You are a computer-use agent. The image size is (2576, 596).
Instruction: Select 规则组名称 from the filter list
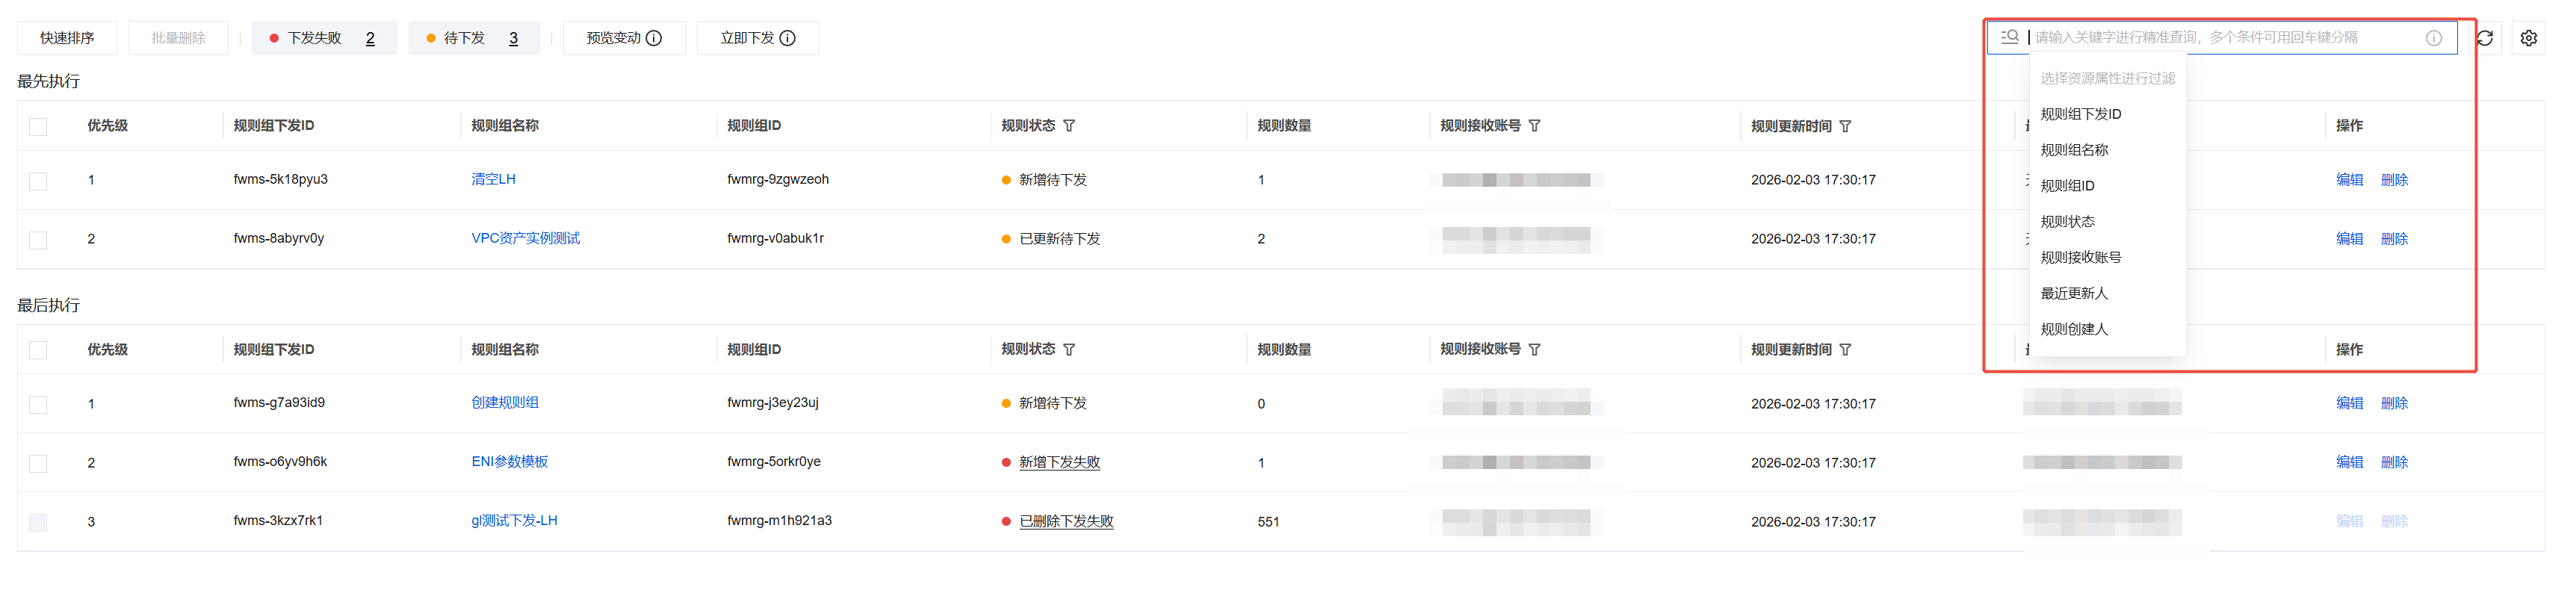coord(2074,150)
